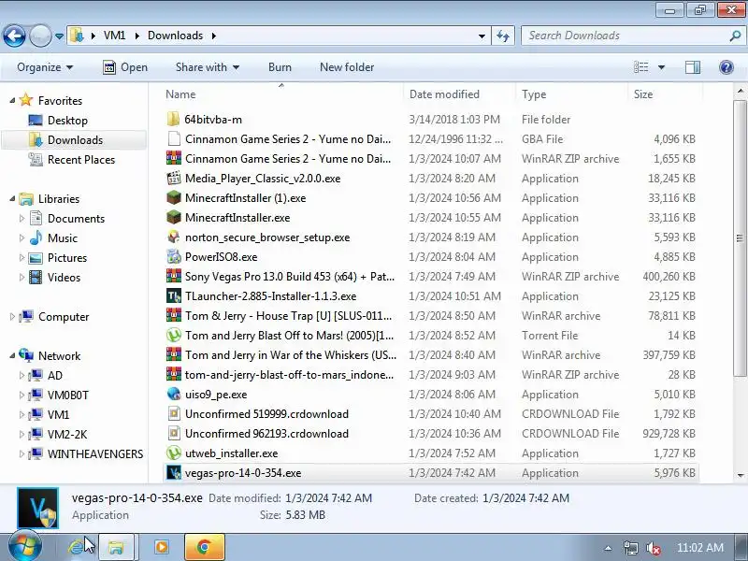Click the utweb_installer.exe icon
Screen dimensions: 748x561
click(174, 453)
